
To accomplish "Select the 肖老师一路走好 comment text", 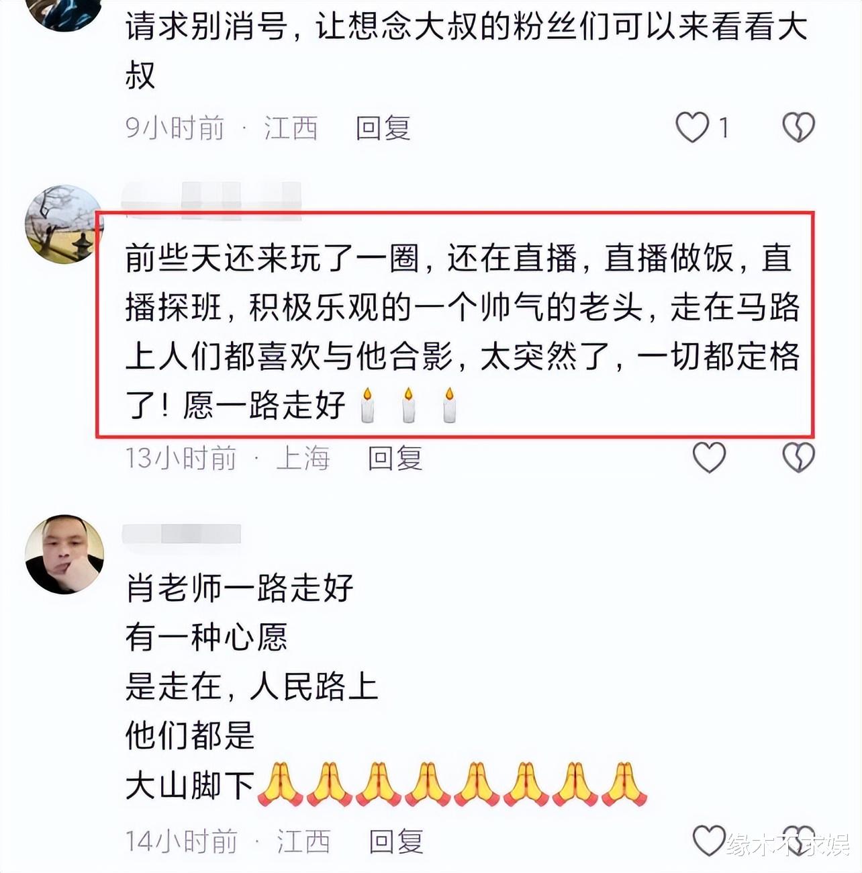I will tap(386, 686).
